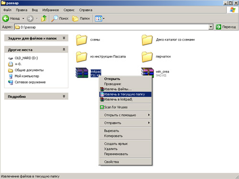The height and width of the screenshot is (179, 239).
Task: Expand Открыть с помощью submenu
Action: [125, 115]
